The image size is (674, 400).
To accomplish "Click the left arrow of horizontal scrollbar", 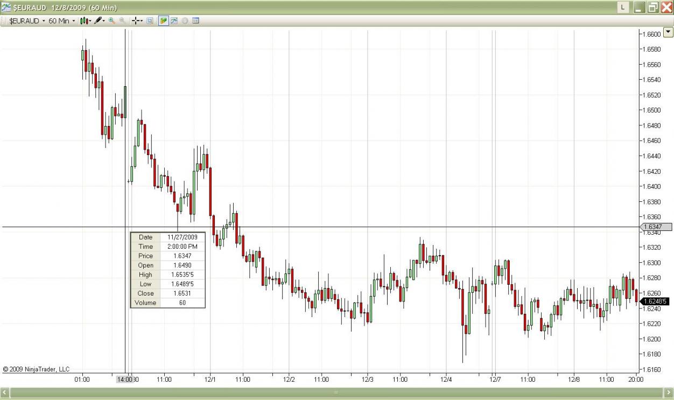I will (x=5, y=392).
